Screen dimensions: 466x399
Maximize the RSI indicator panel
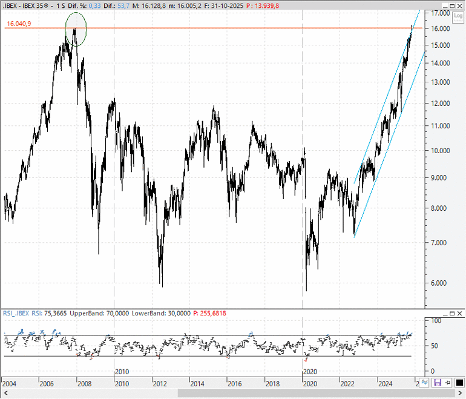click(451, 314)
